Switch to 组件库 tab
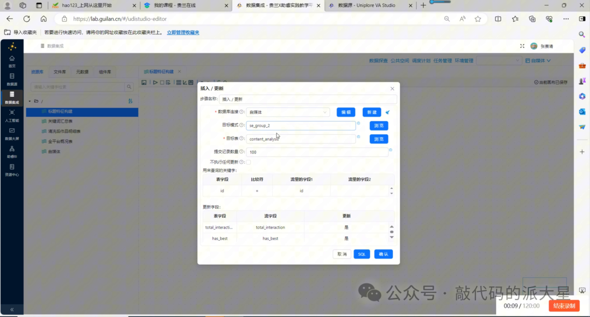This screenshot has height=317, width=590. point(104,71)
